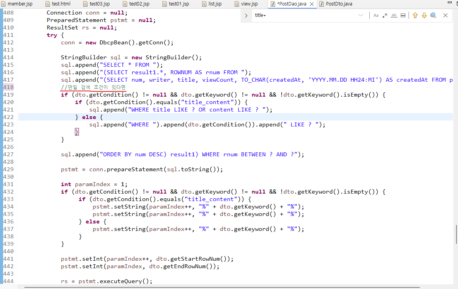
Task: Click "ROWNUM AS rnum" on line 416
Action: click(x=195, y=72)
